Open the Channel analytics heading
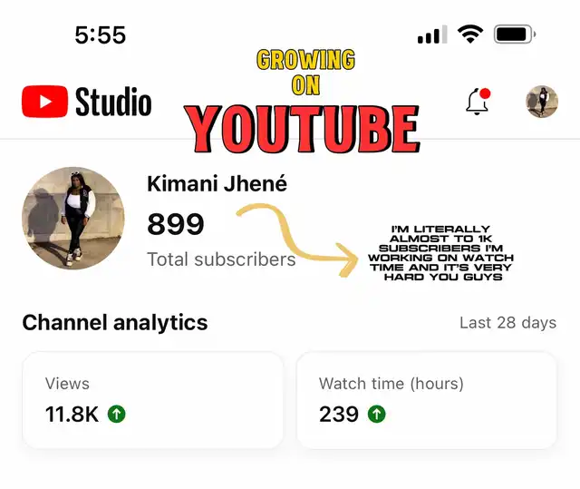This screenshot has width=580, height=489. 115,323
